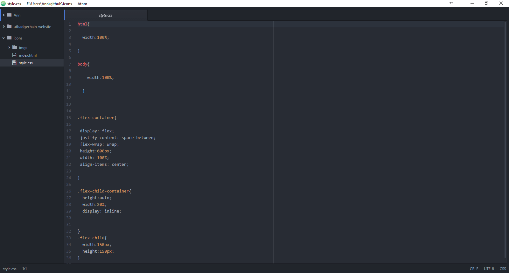This screenshot has width=509, height=273.
Task: Click the .flex-container{ selector text
Action: (97, 118)
